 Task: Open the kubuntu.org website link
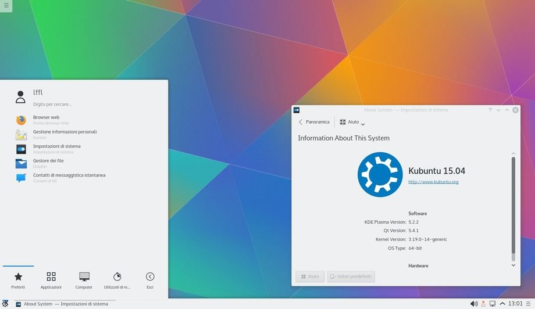(x=433, y=182)
